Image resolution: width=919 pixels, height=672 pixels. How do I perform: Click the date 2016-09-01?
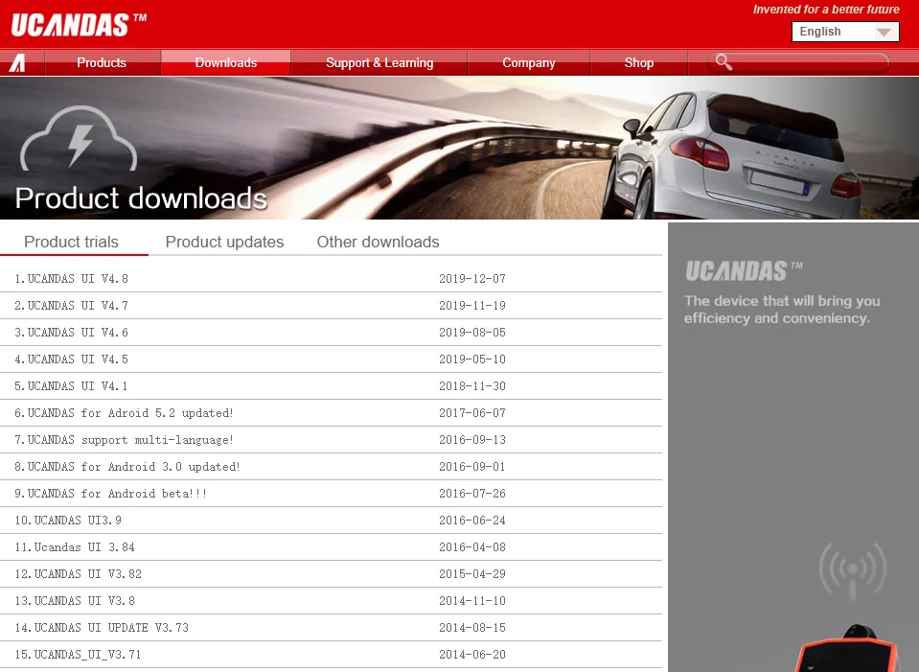point(472,467)
